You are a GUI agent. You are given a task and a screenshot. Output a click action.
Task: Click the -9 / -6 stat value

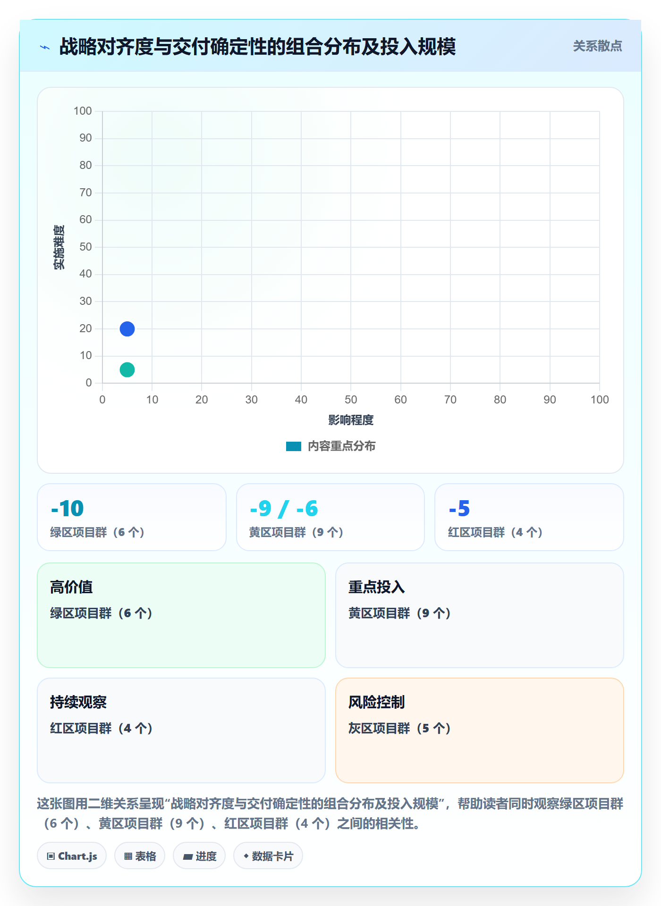pyautogui.click(x=284, y=509)
